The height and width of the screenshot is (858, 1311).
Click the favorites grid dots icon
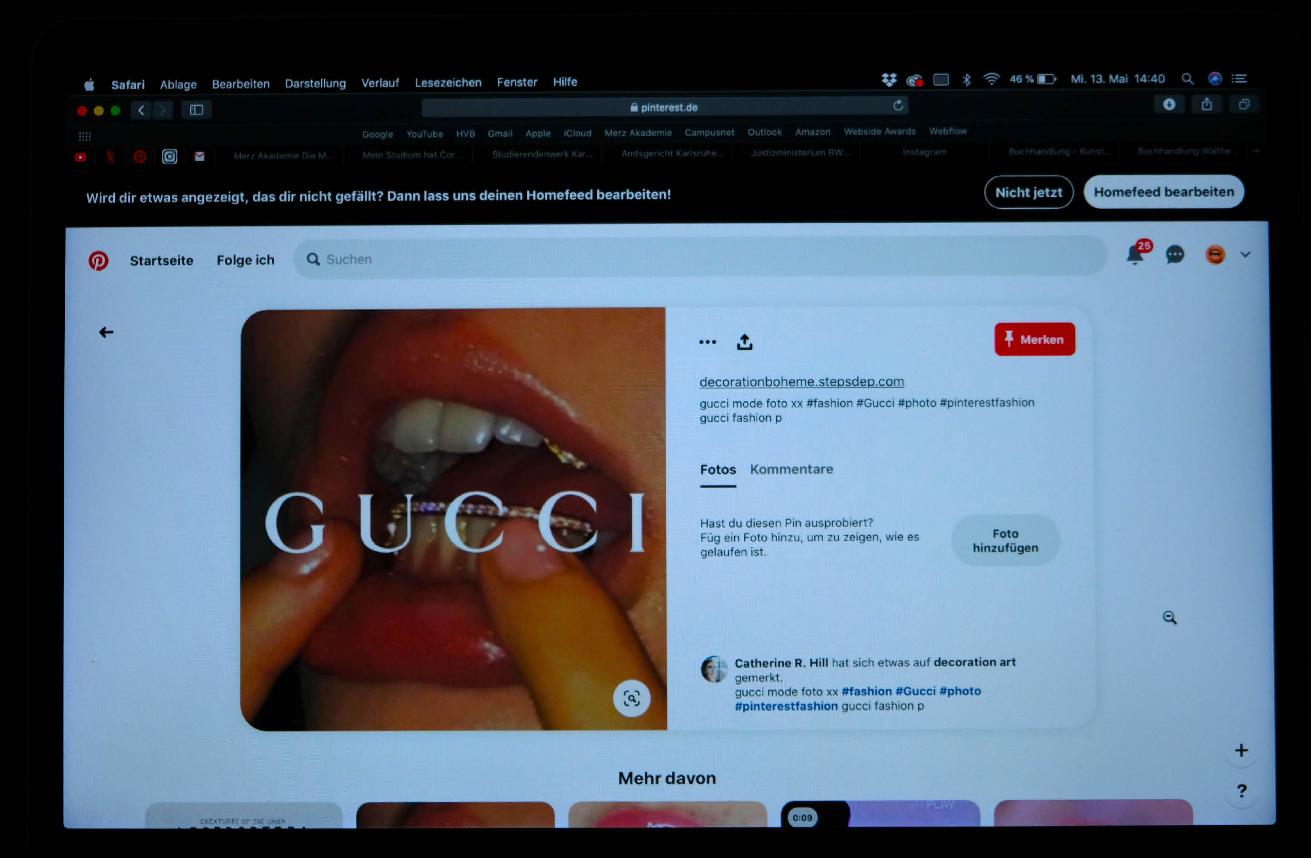(x=84, y=136)
